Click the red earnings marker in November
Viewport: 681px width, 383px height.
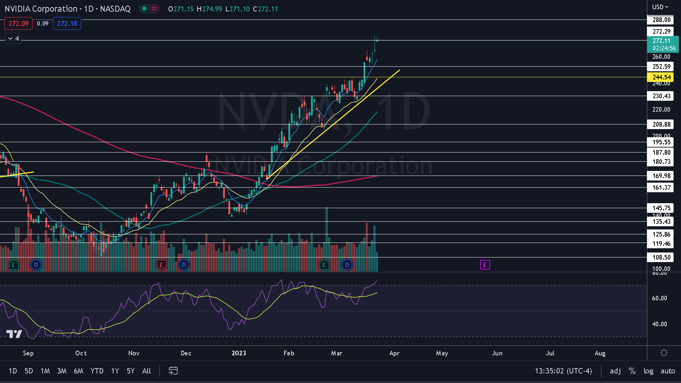click(x=161, y=265)
